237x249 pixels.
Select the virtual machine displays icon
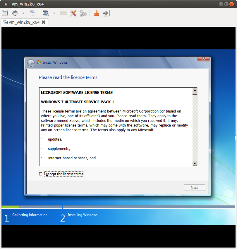coord(5,13)
